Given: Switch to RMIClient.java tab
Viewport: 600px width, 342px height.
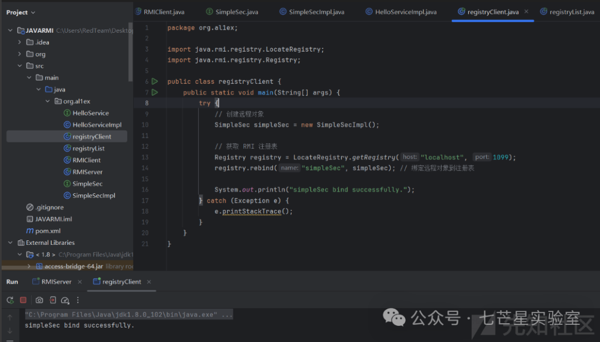Looking at the screenshot, I should pyautogui.click(x=160, y=12).
